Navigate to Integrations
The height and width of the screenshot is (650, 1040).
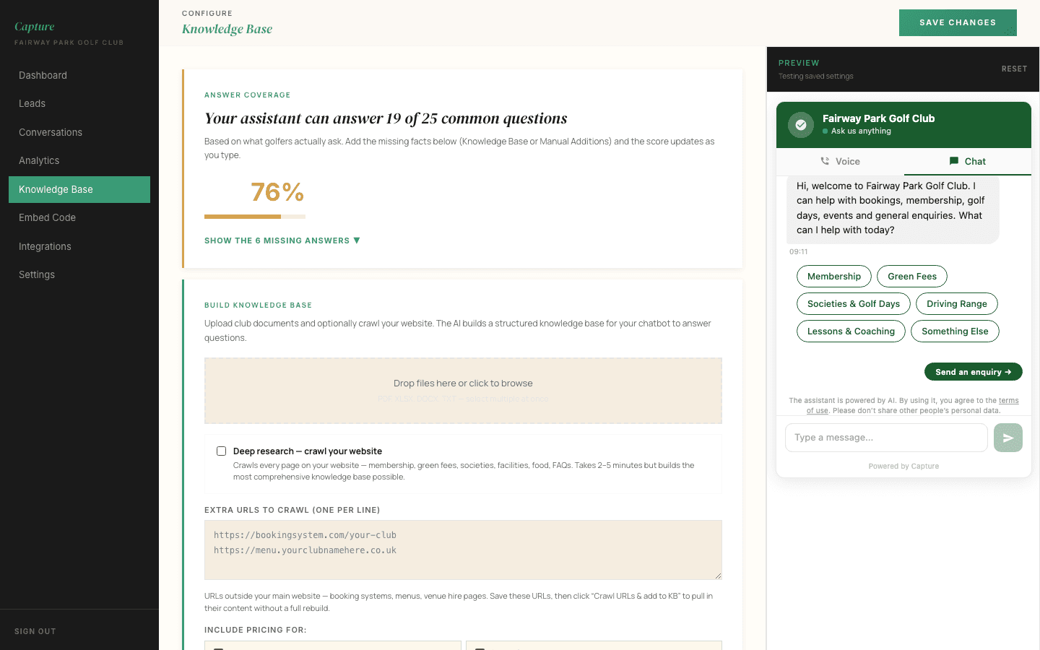79,246
